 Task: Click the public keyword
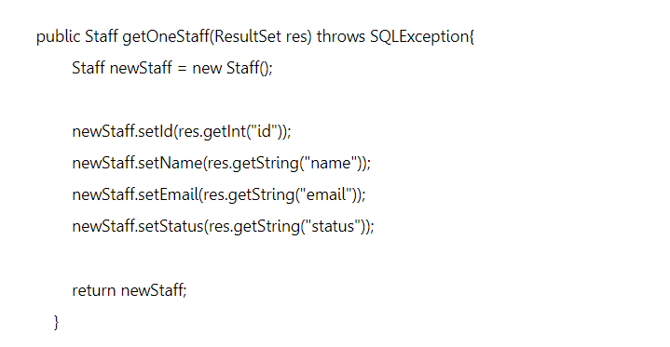tap(58, 36)
